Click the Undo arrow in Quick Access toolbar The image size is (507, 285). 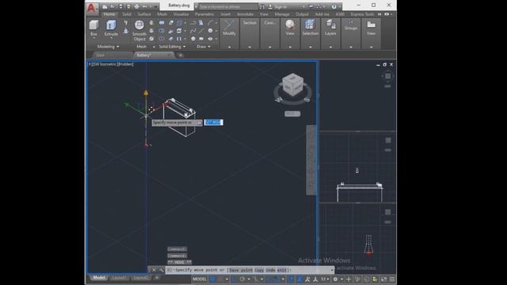point(144,6)
